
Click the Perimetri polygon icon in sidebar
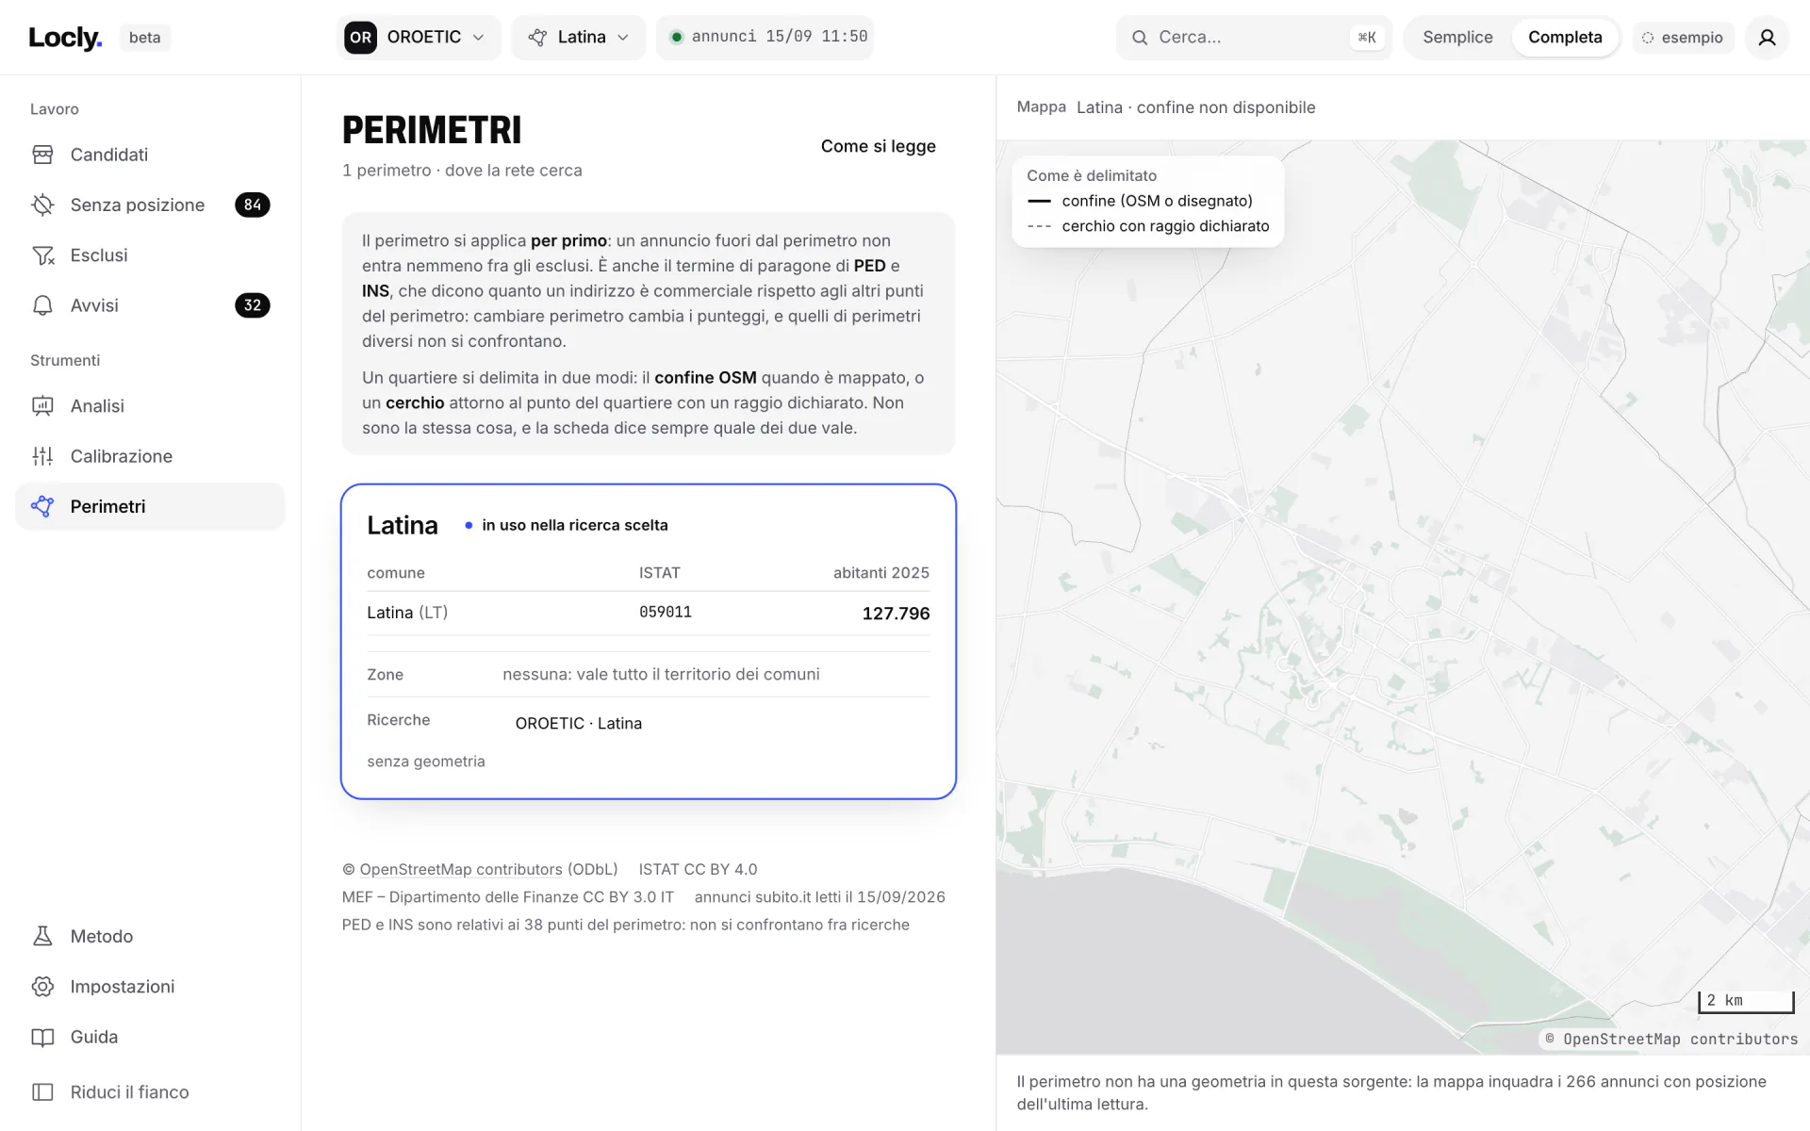tap(42, 506)
